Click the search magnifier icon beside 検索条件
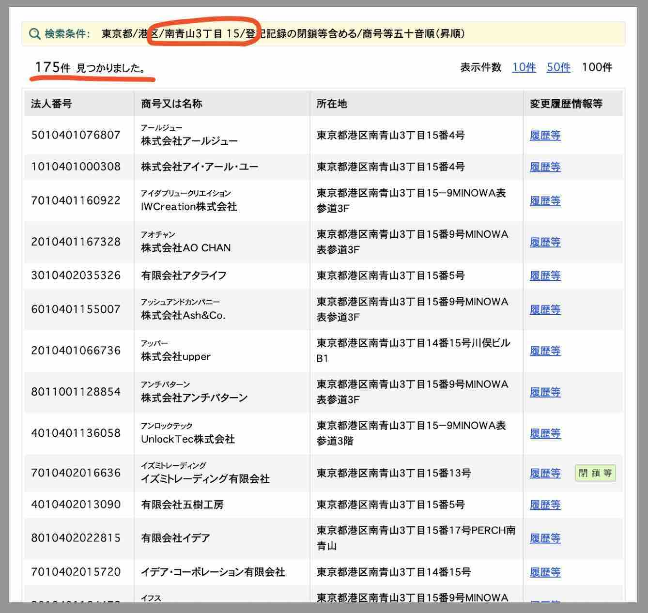Screen dimensions: 648x613 (x=34, y=34)
